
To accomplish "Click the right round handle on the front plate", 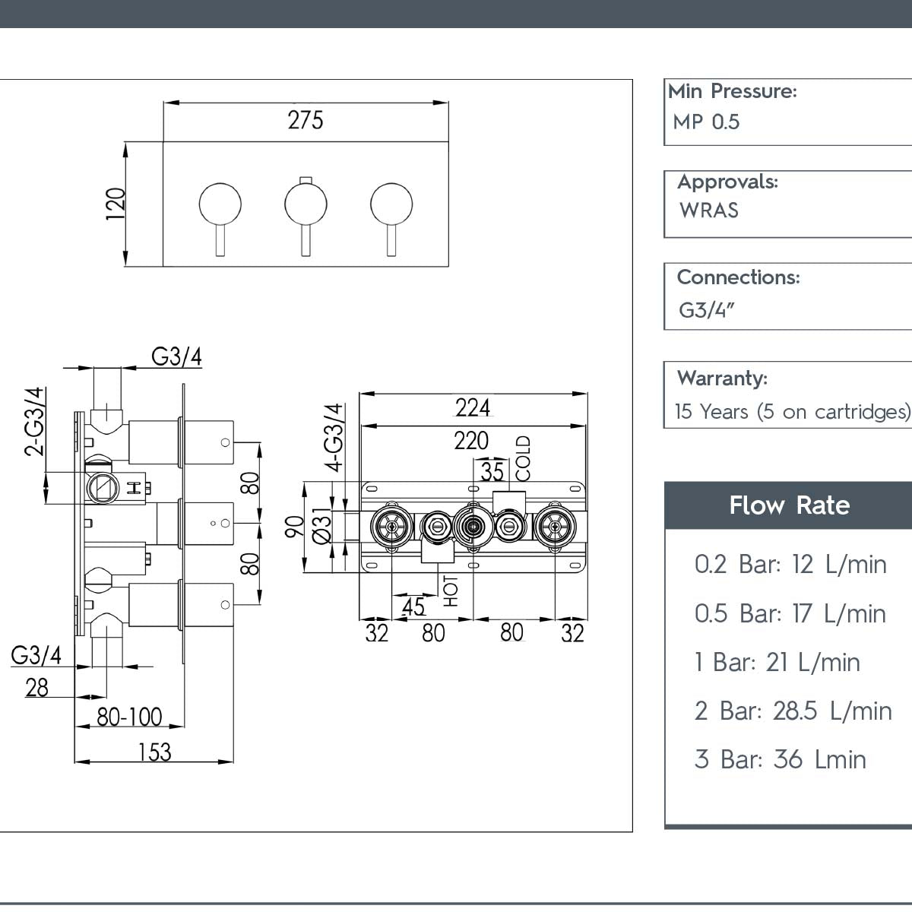I will point(392,204).
